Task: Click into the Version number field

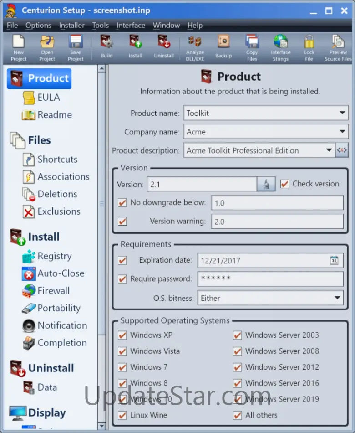Action: pos(202,184)
